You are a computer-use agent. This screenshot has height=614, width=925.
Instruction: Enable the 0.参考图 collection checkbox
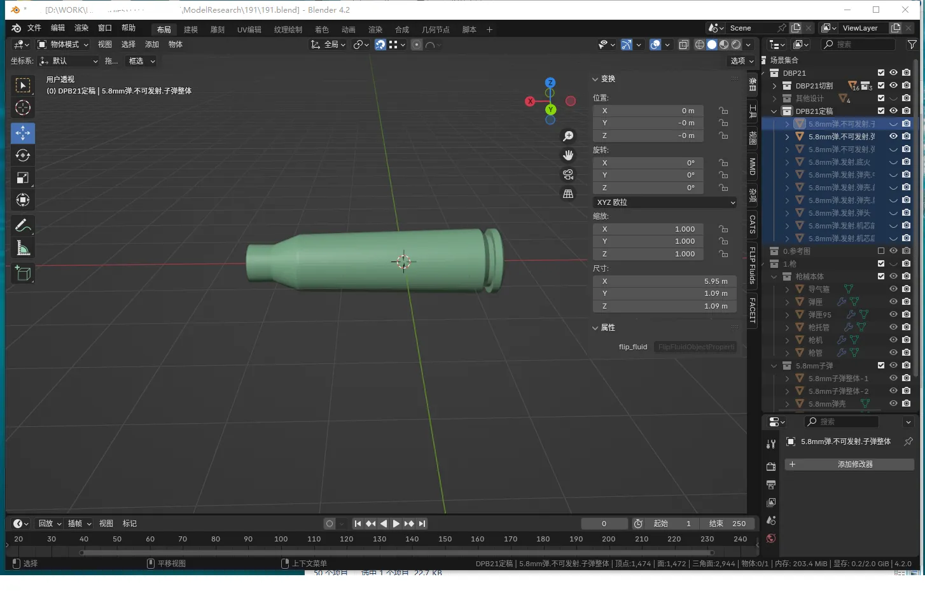[x=881, y=251]
